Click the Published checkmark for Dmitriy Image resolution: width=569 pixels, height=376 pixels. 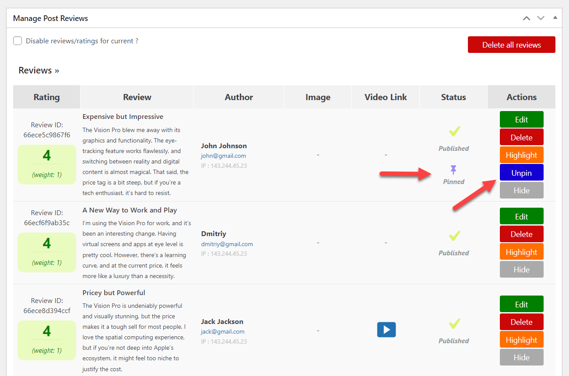tap(454, 236)
